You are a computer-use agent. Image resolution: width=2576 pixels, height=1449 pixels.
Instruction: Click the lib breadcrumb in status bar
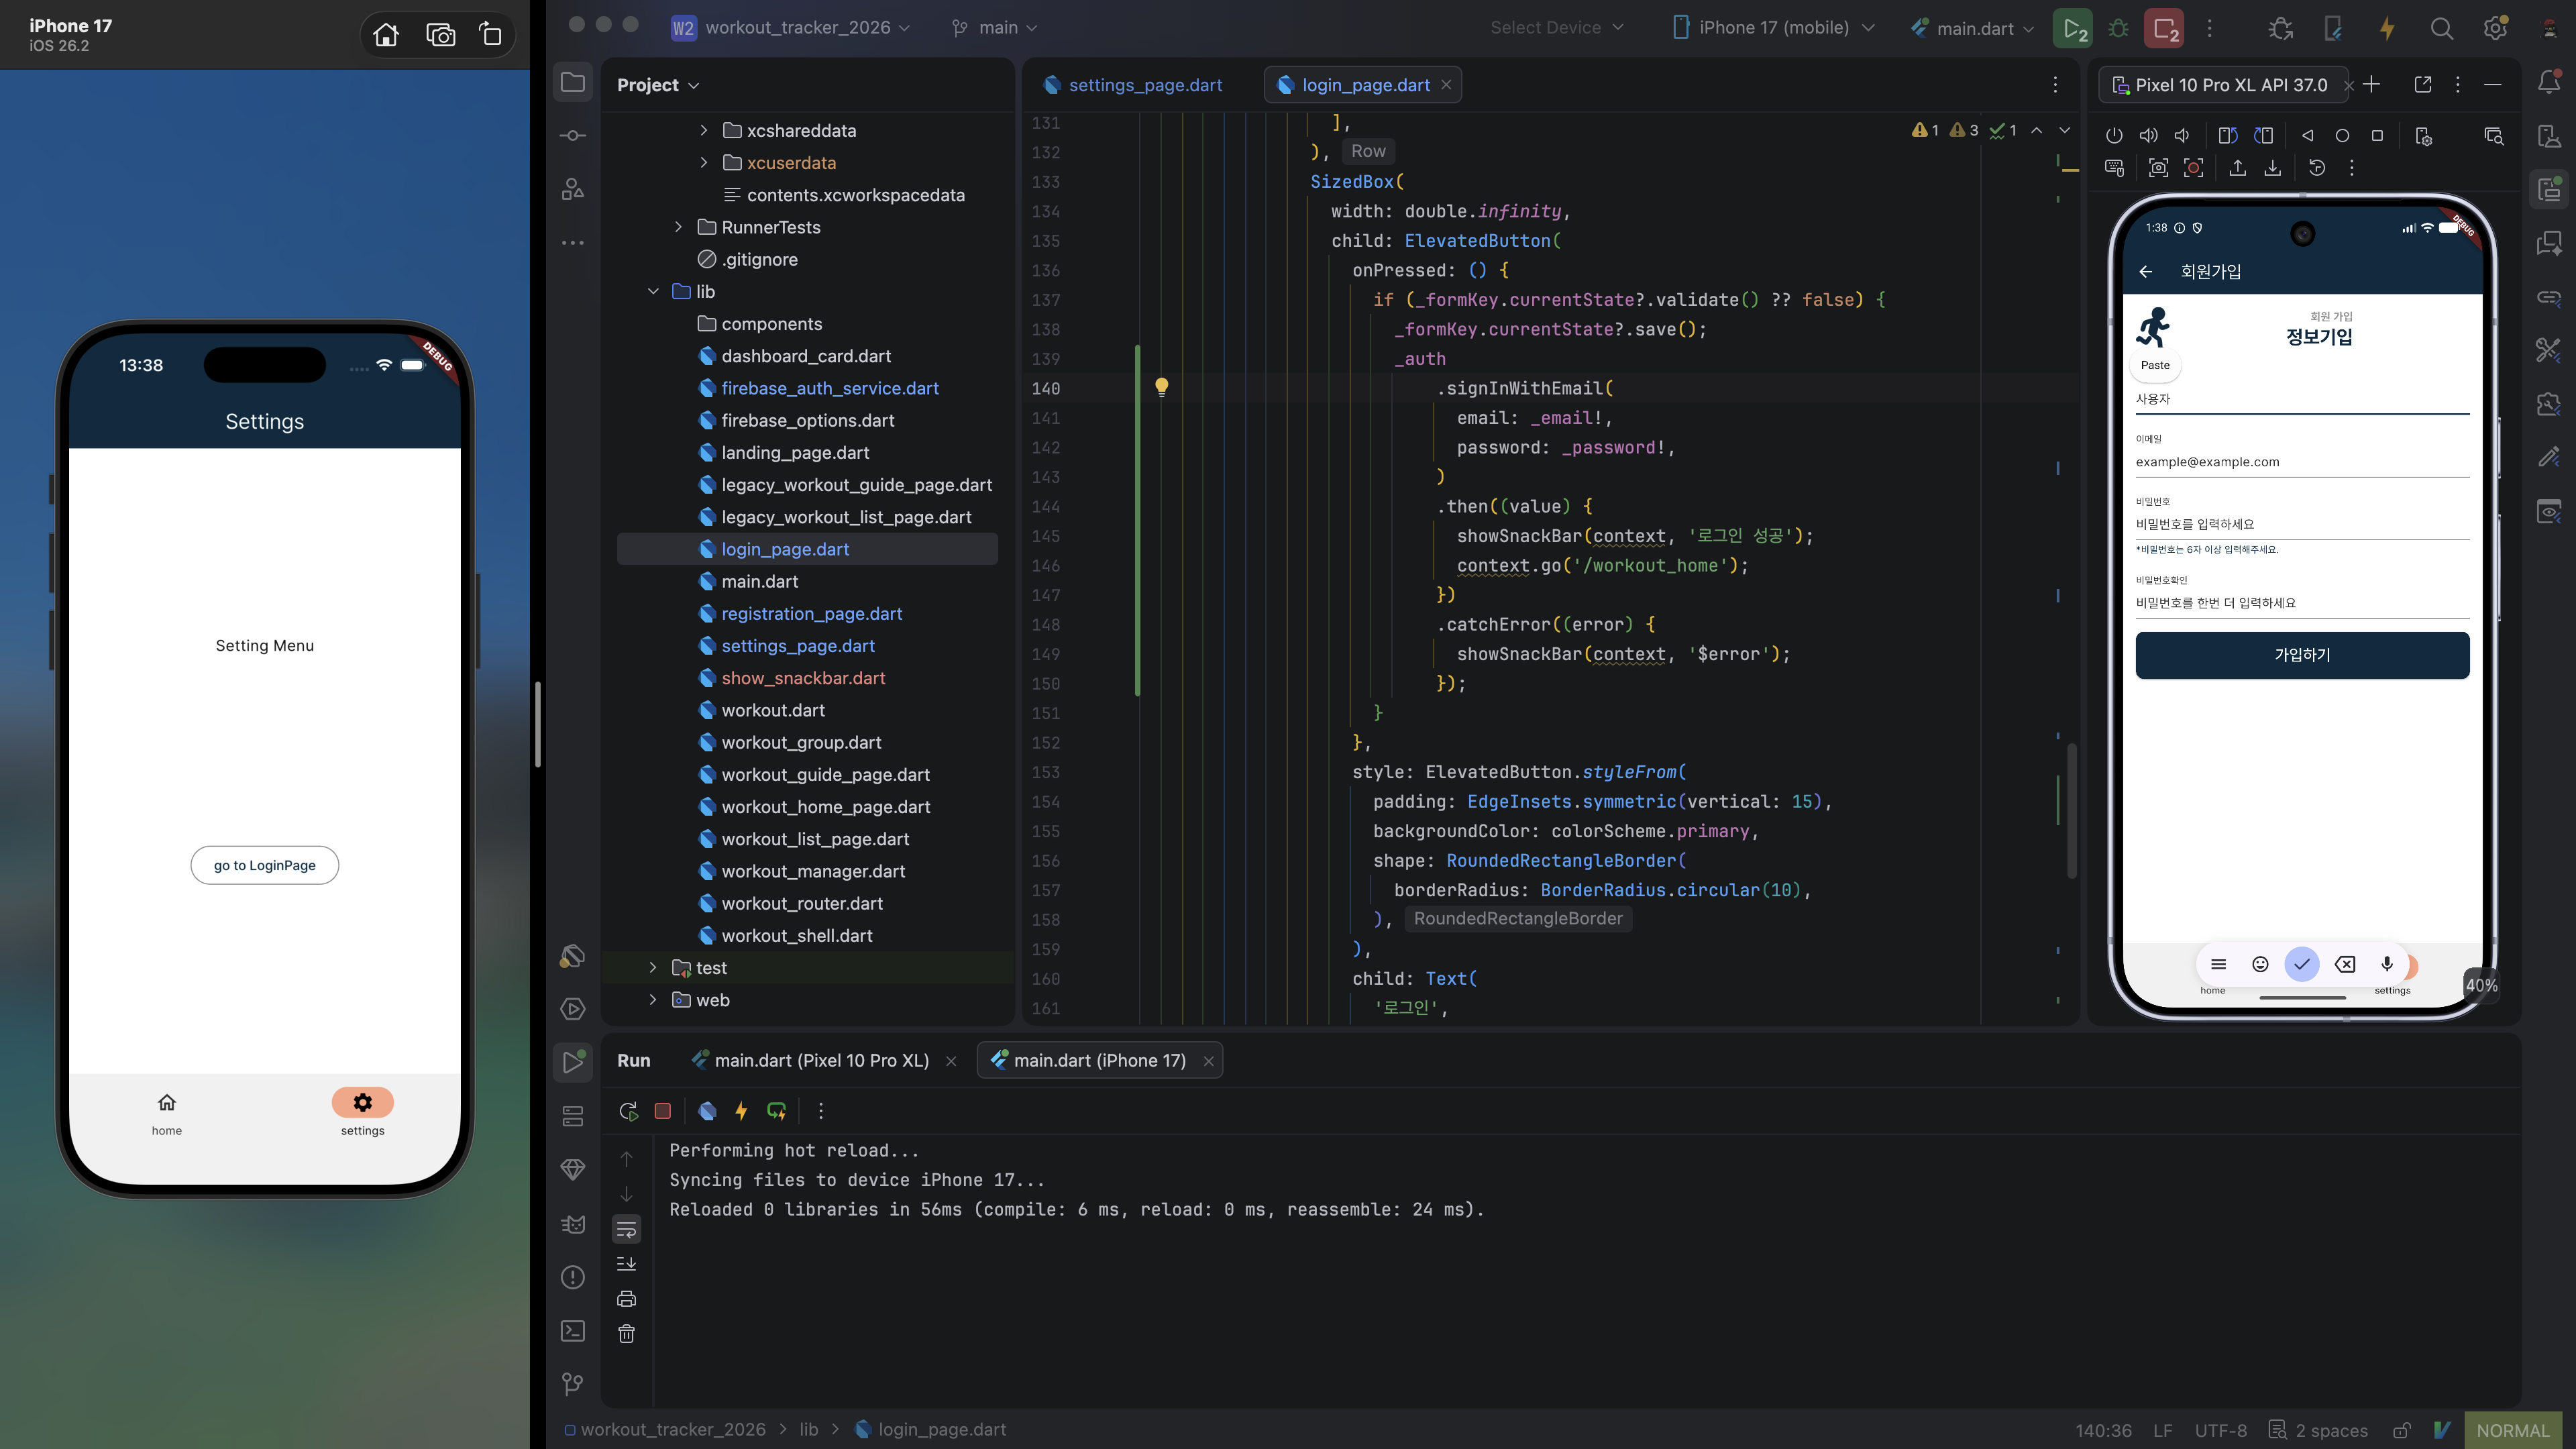click(x=808, y=1430)
